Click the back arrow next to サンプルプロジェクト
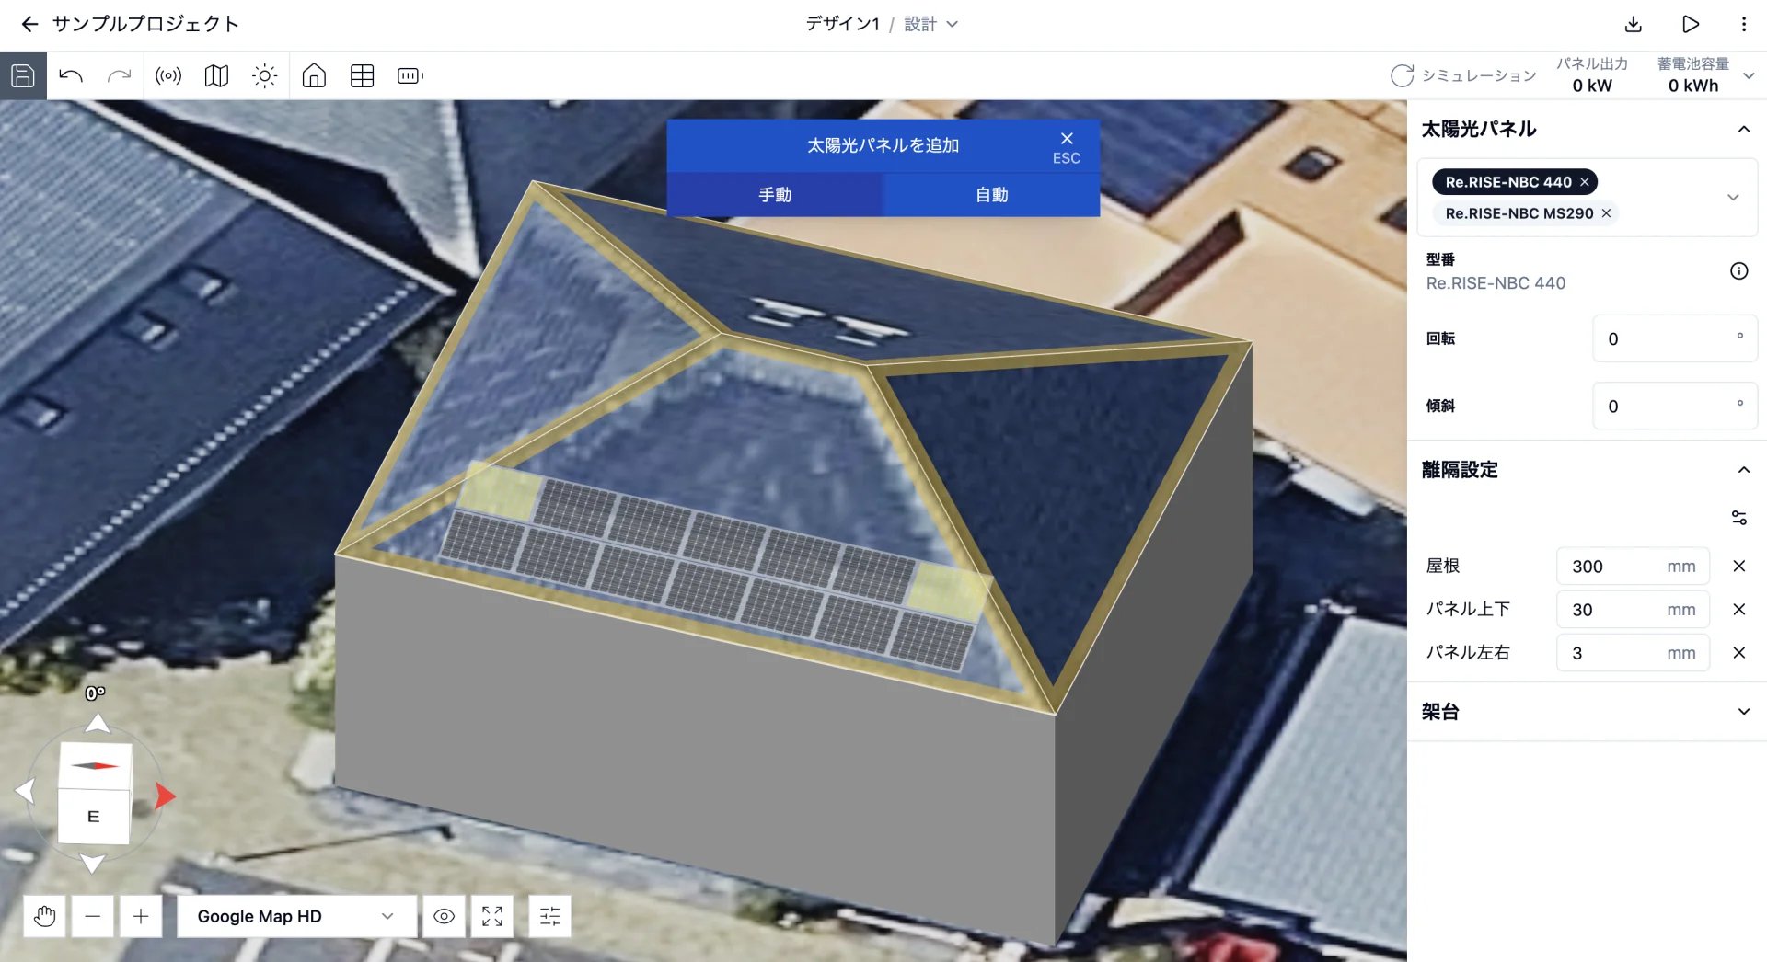Image resolution: width=1767 pixels, height=962 pixels. click(29, 24)
